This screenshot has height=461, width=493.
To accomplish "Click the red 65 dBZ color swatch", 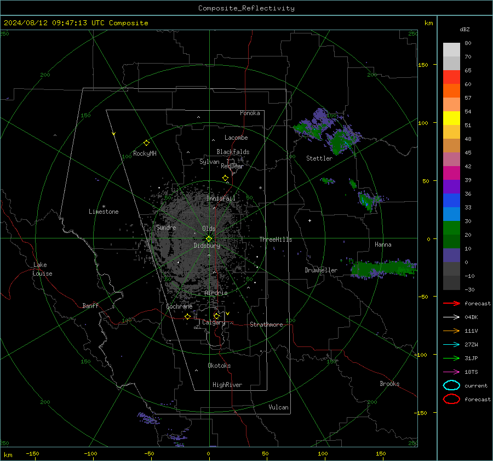I will (x=451, y=77).
